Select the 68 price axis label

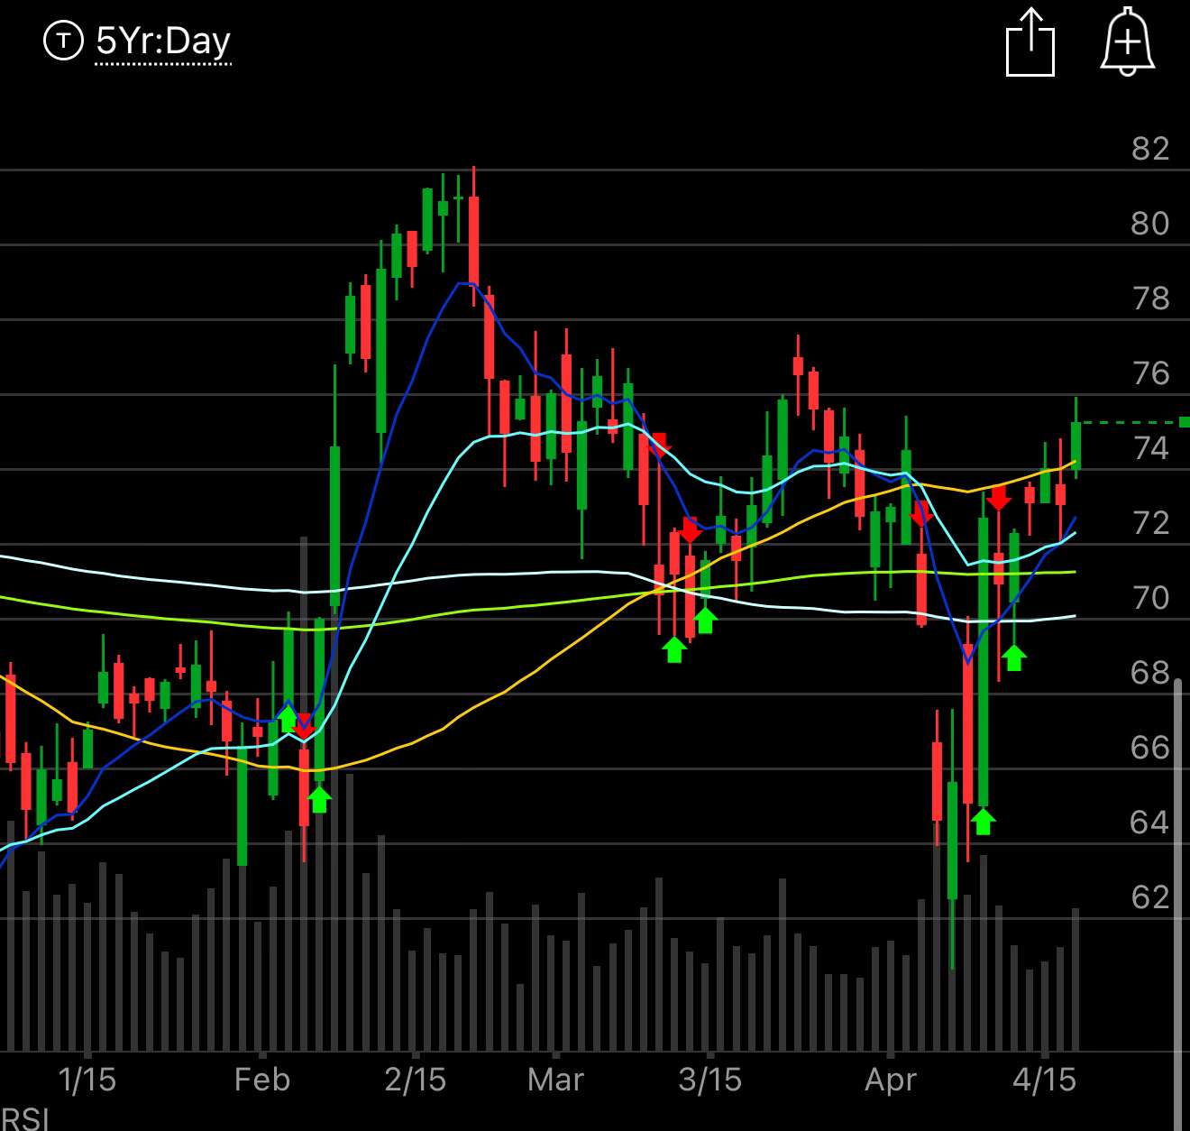pyautogui.click(x=1149, y=673)
